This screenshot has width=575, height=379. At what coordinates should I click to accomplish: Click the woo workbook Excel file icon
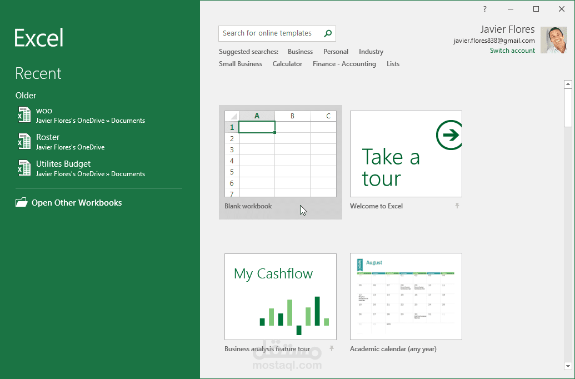click(24, 115)
